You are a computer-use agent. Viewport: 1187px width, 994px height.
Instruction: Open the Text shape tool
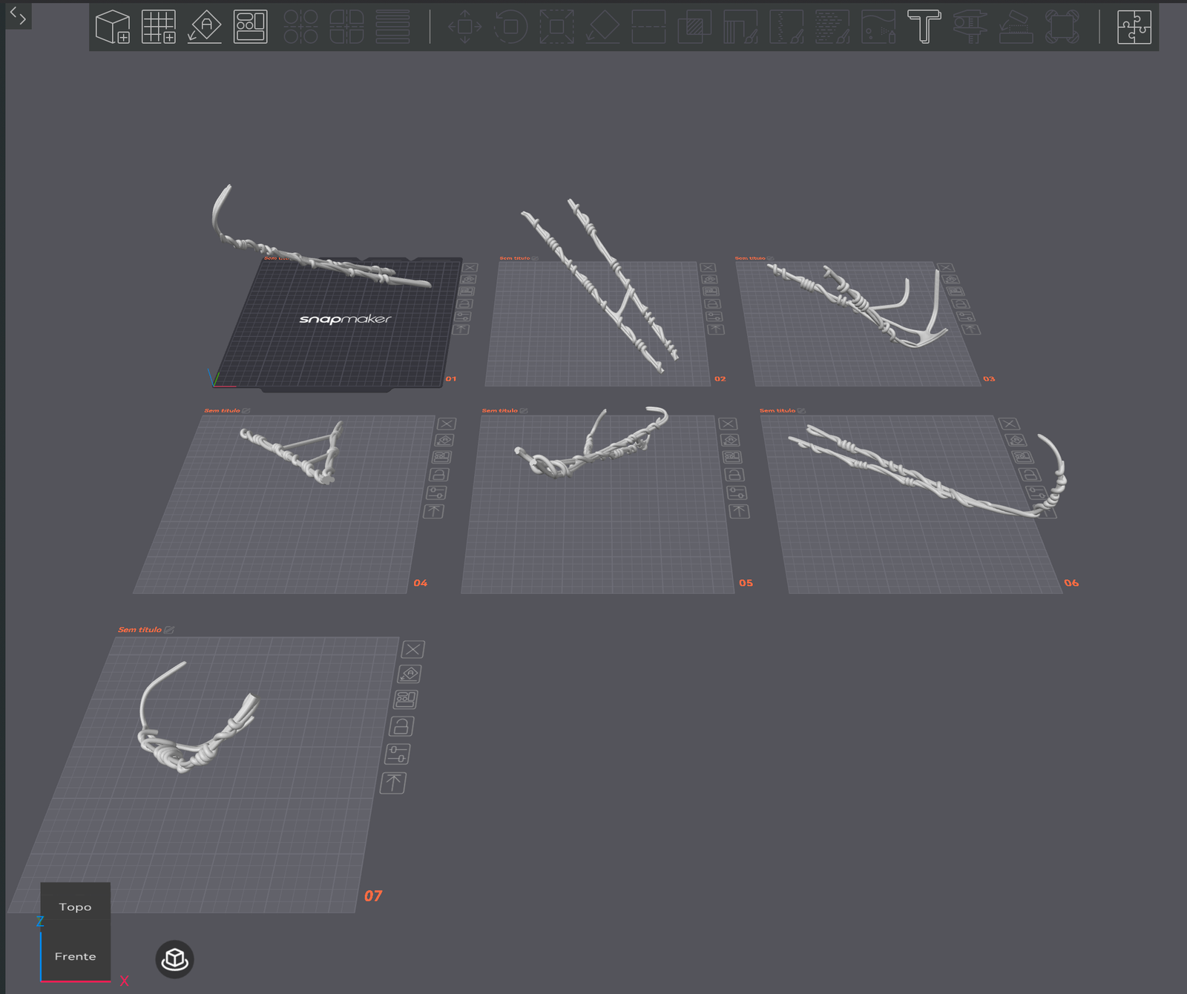coord(924,27)
